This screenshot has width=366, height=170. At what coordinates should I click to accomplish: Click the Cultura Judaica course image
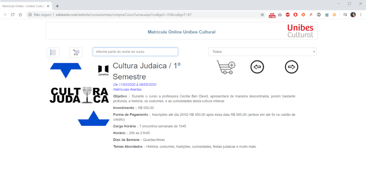coord(79,95)
